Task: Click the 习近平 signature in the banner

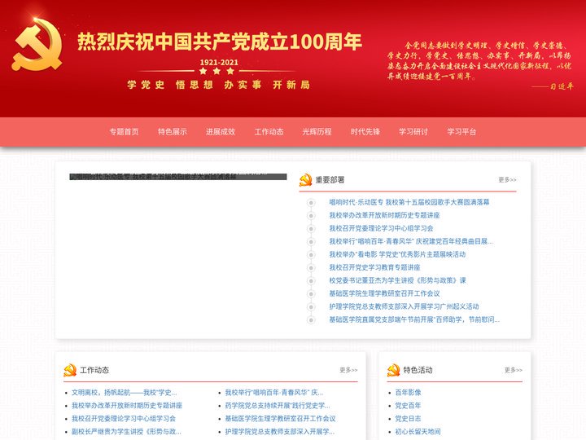Action: pyautogui.click(x=562, y=86)
